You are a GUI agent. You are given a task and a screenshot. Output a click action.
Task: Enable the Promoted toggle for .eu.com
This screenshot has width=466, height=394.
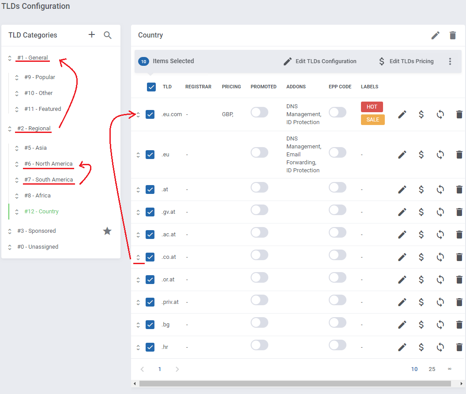point(259,113)
